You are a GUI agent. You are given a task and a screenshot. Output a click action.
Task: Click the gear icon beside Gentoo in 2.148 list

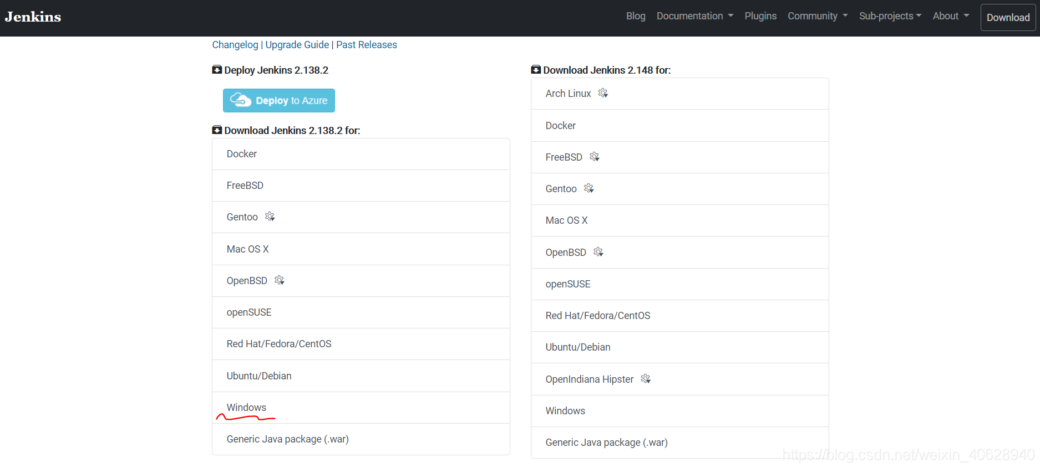click(589, 188)
